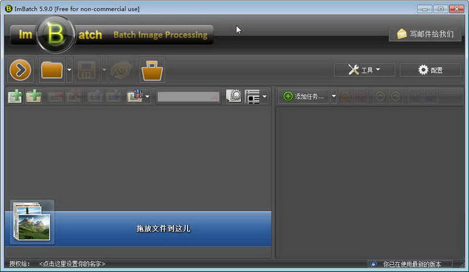Expand the sort images dropdown arrow
The width and height of the screenshot is (469, 272).
click(x=147, y=96)
